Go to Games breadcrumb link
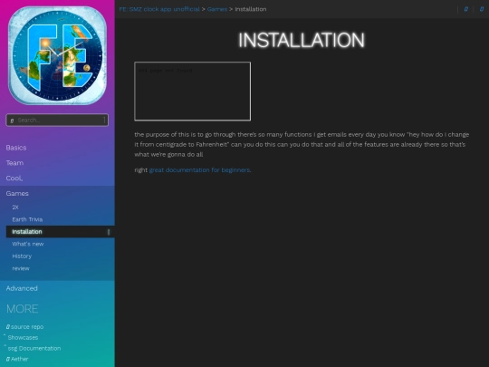Viewport: 489px width, 367px height. coord(217,9)
